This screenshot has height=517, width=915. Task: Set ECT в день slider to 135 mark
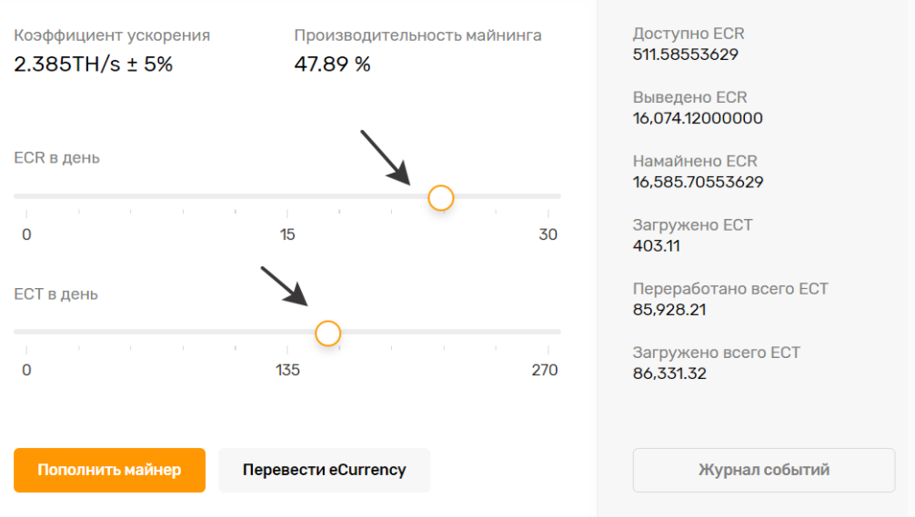(287, 332)
